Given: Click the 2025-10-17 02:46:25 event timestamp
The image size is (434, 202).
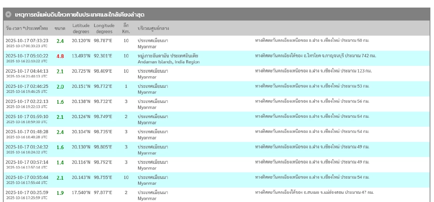Looking at the screenshot, I should 27,86.
